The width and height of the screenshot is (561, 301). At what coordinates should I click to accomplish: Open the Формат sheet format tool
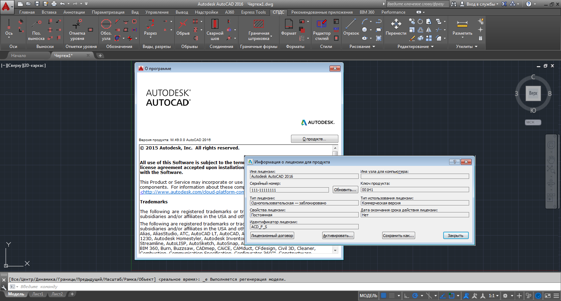(x=289, y=27)
